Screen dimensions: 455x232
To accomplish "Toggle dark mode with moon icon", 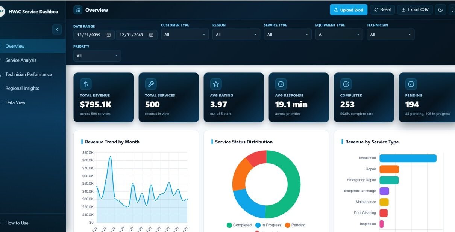I will pos(440,10).
